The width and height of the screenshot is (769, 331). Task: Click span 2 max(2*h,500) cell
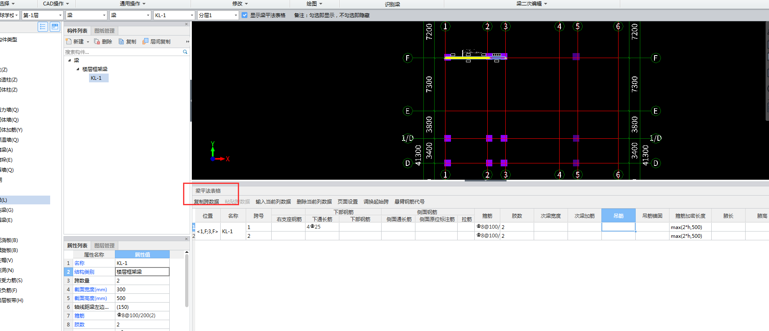coord(690,236)
